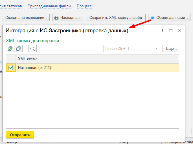This screenshot has width=193, height=144.
Task: Click the uncheck all schemas icon
Action: [18, 49]
